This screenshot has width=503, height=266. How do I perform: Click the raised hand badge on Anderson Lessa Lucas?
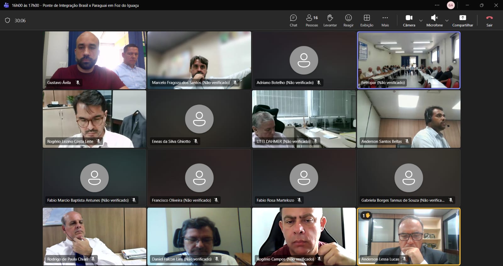point(366,215)
